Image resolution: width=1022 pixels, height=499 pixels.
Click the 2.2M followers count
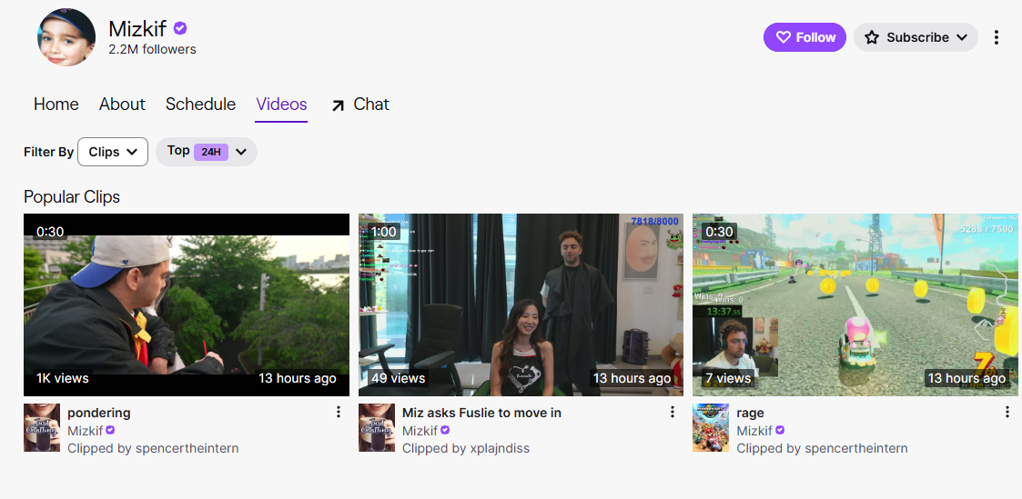152,49
